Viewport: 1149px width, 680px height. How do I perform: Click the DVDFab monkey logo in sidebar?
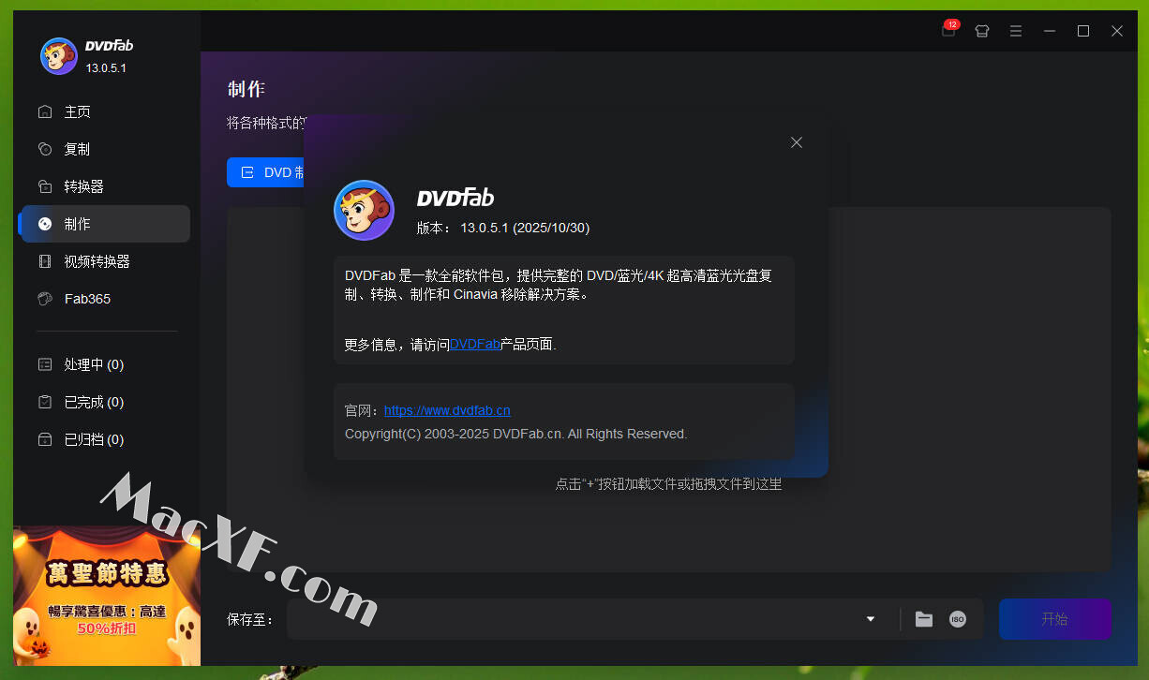click(59, 56)
